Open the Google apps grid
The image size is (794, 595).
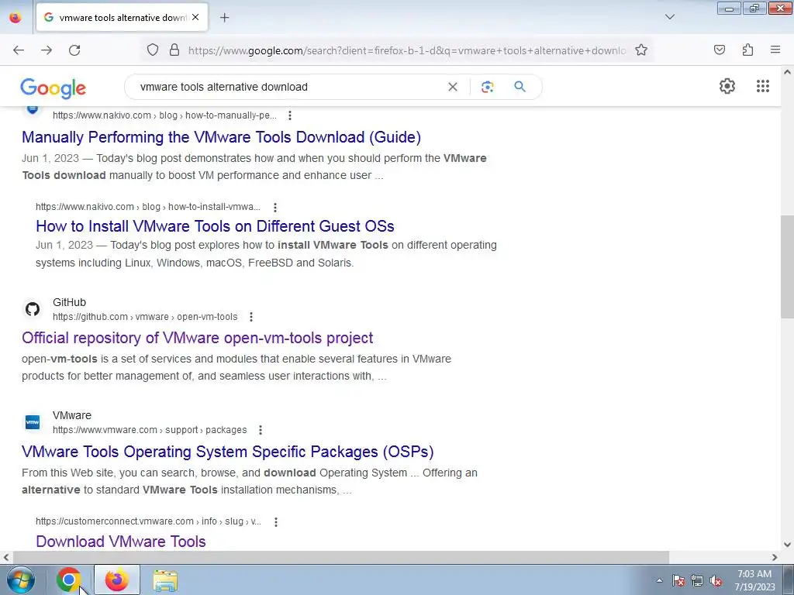coord(763,86)
